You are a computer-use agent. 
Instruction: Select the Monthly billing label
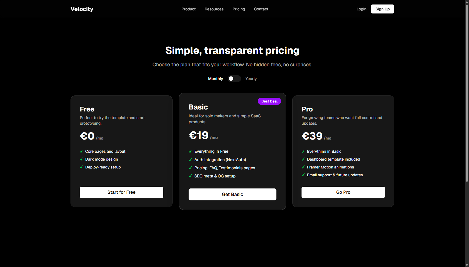(x=215, y=79)
